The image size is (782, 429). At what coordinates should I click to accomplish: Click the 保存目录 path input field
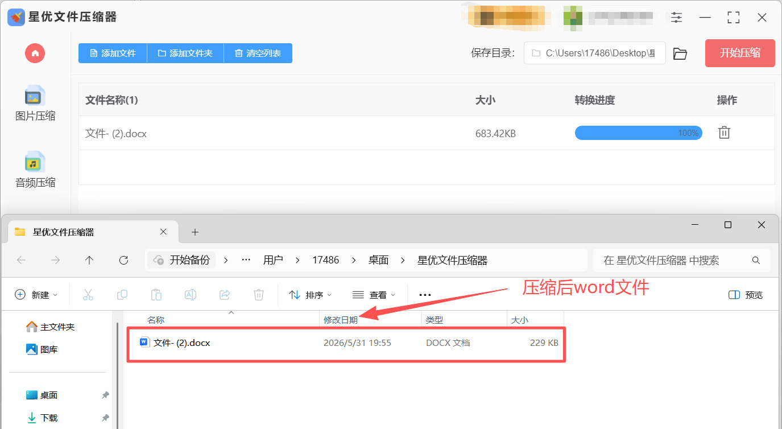click(594, 53)
